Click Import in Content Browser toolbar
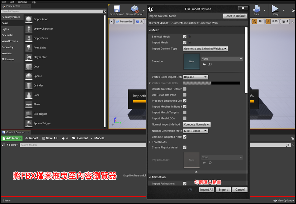Screen dimensions: 296x204 [32, 138]
